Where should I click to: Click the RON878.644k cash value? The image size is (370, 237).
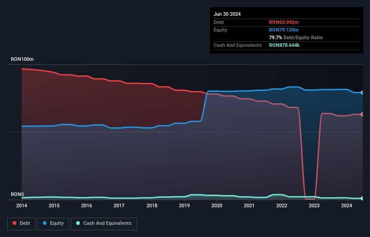284,45
